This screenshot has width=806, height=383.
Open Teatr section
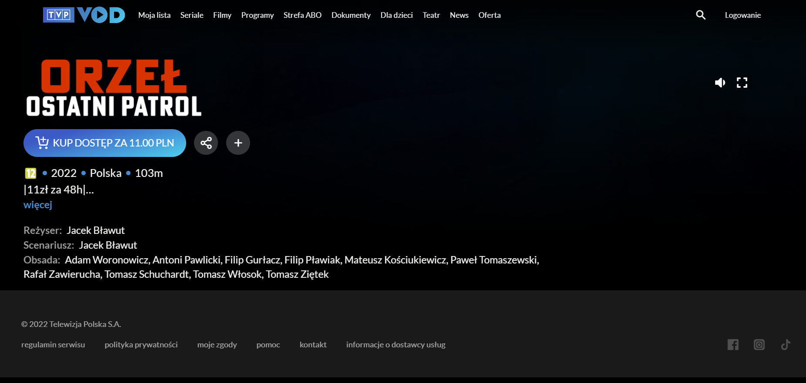click(x=431, y=15)
